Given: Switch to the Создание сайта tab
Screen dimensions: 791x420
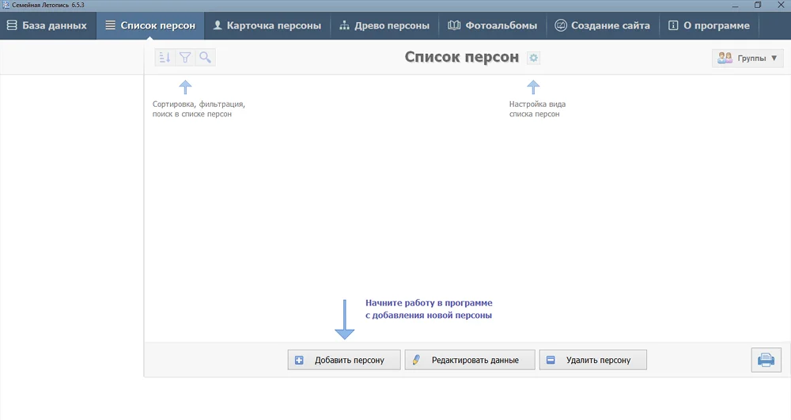Looking at the screenshot, I should [x=602, y=25].
